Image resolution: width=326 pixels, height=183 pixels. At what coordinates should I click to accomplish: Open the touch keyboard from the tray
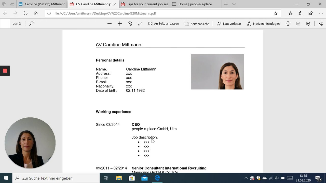click(290, 178)
